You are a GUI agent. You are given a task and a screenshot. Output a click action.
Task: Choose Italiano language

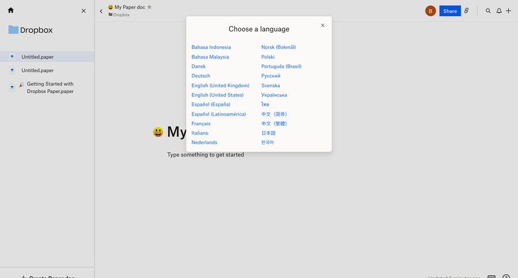pos(200,133)
